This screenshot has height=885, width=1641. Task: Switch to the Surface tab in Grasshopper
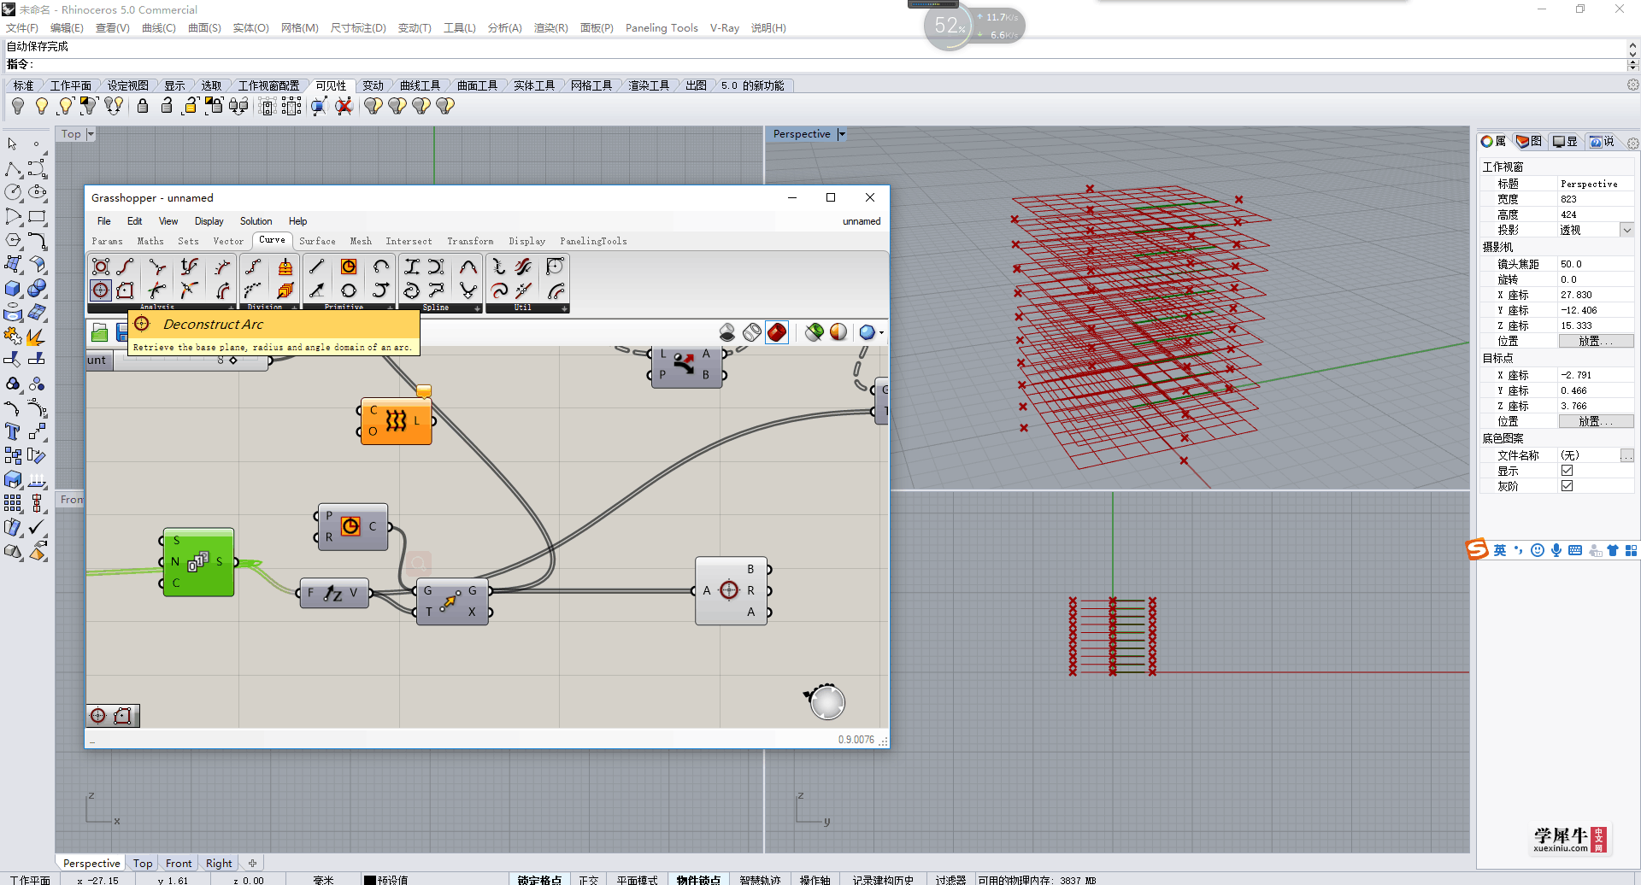tap(317, 241)
